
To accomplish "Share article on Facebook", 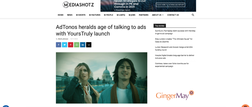I will click(x=58, y=45).
